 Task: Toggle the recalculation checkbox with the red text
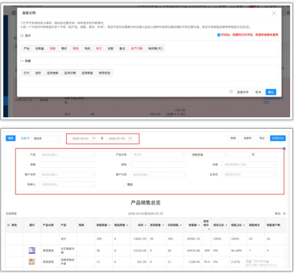coord(219,35)
